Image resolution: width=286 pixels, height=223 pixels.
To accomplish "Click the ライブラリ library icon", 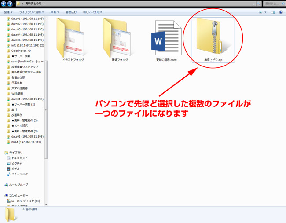I will coord(7,153).
